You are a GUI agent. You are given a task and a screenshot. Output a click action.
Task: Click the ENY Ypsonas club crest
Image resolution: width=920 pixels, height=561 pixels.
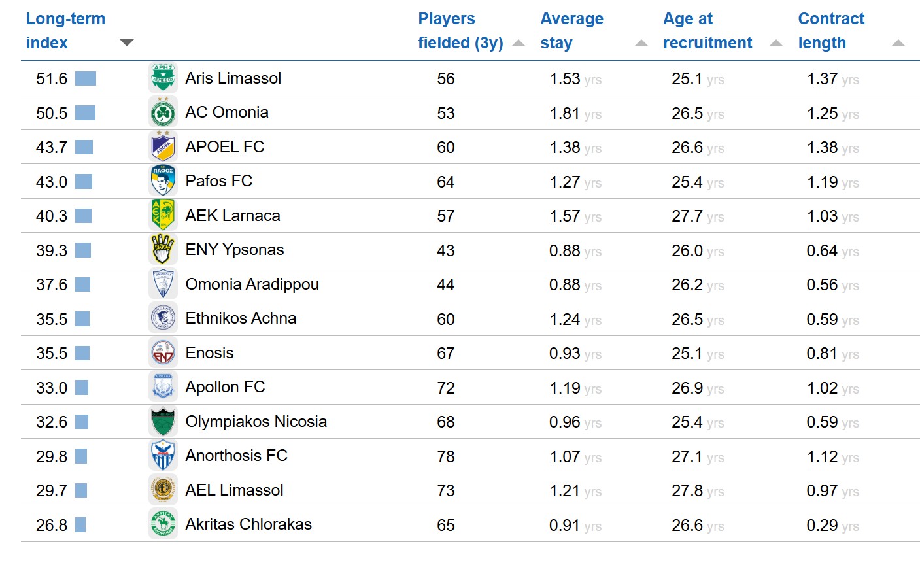[163, 250]
